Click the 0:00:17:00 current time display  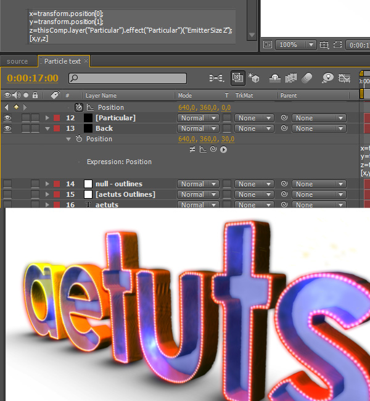[x=33, y=78]
